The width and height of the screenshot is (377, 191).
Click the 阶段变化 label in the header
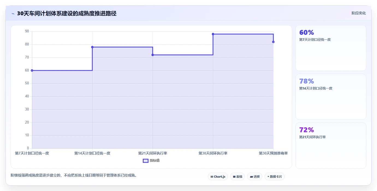click(x=358, y=13)
